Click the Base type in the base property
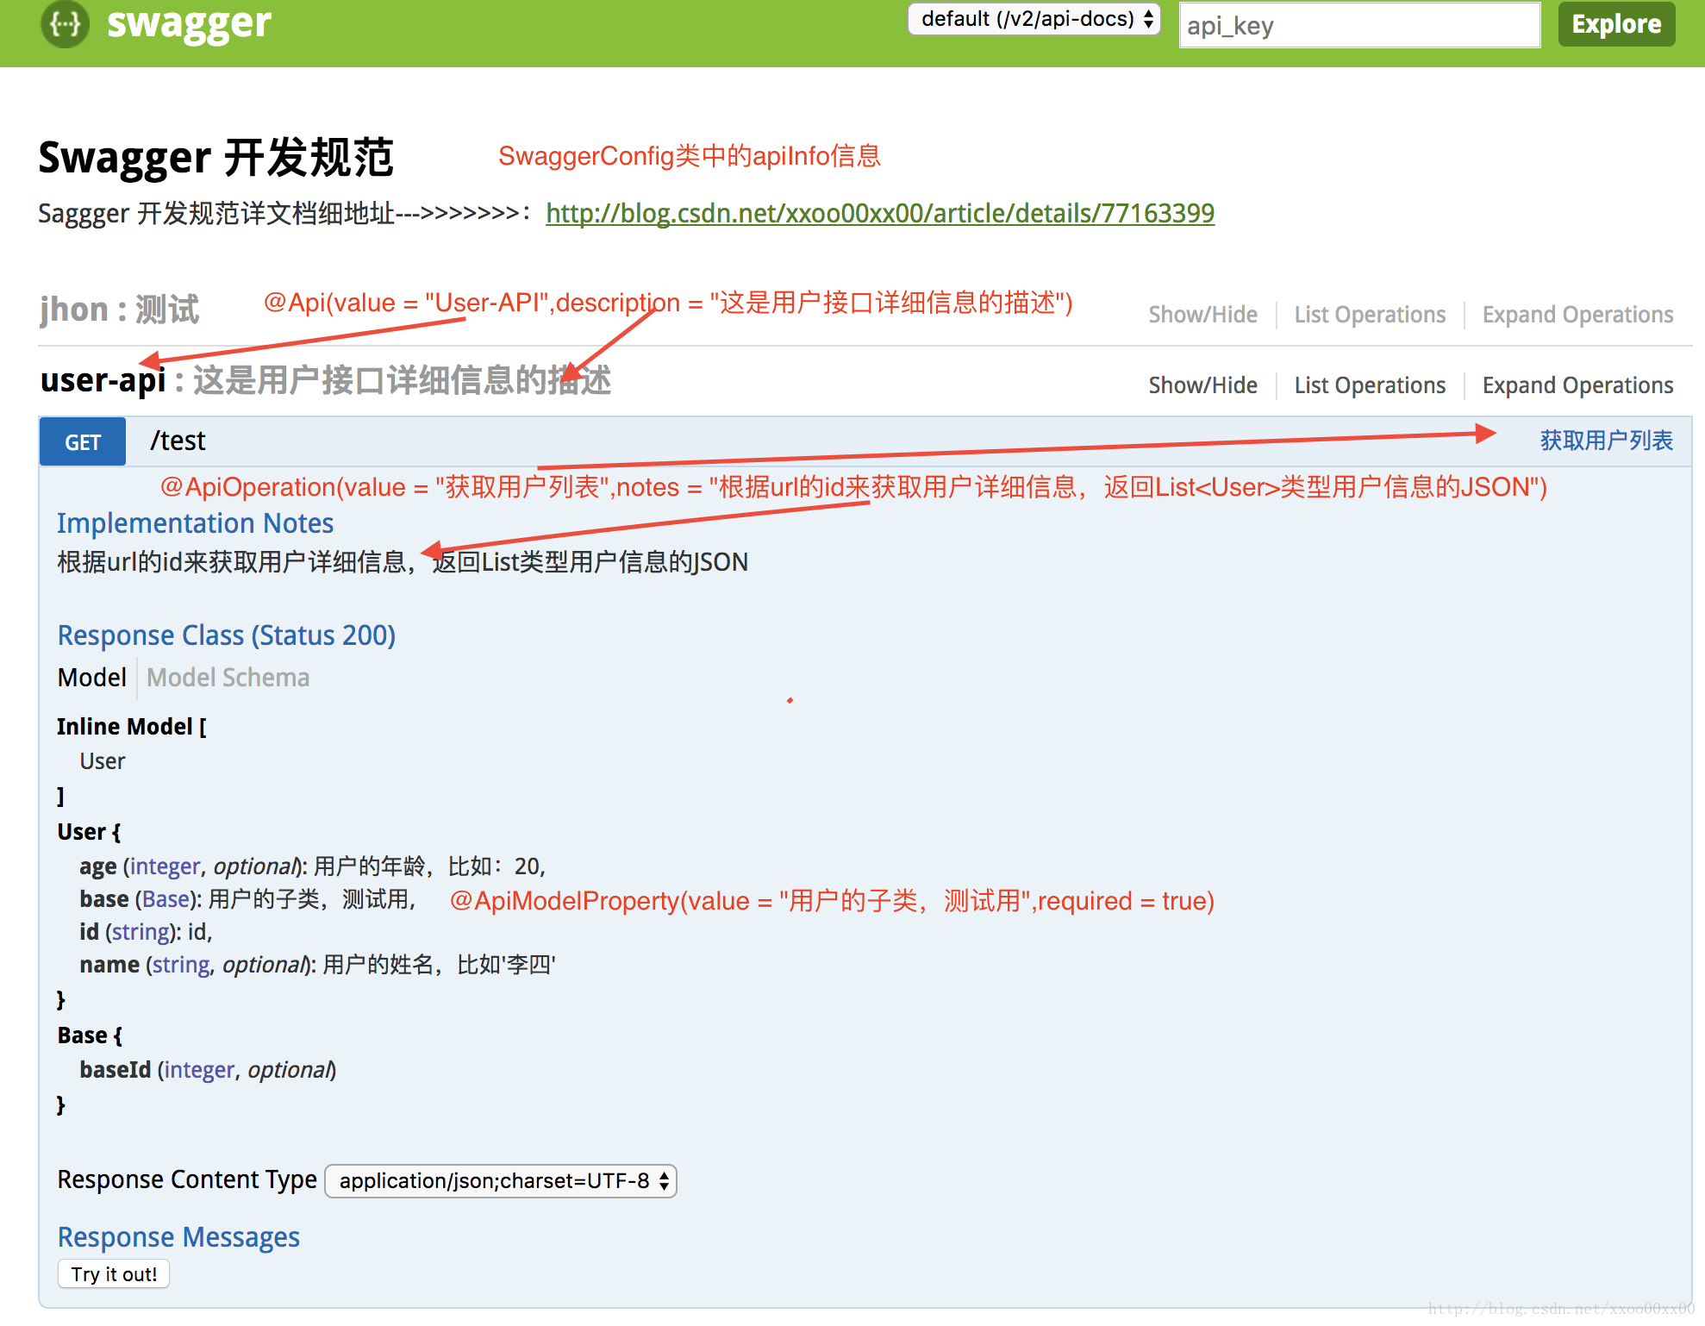The width and height of the screenshot is (1705, 1326). (x=166, y=899)
